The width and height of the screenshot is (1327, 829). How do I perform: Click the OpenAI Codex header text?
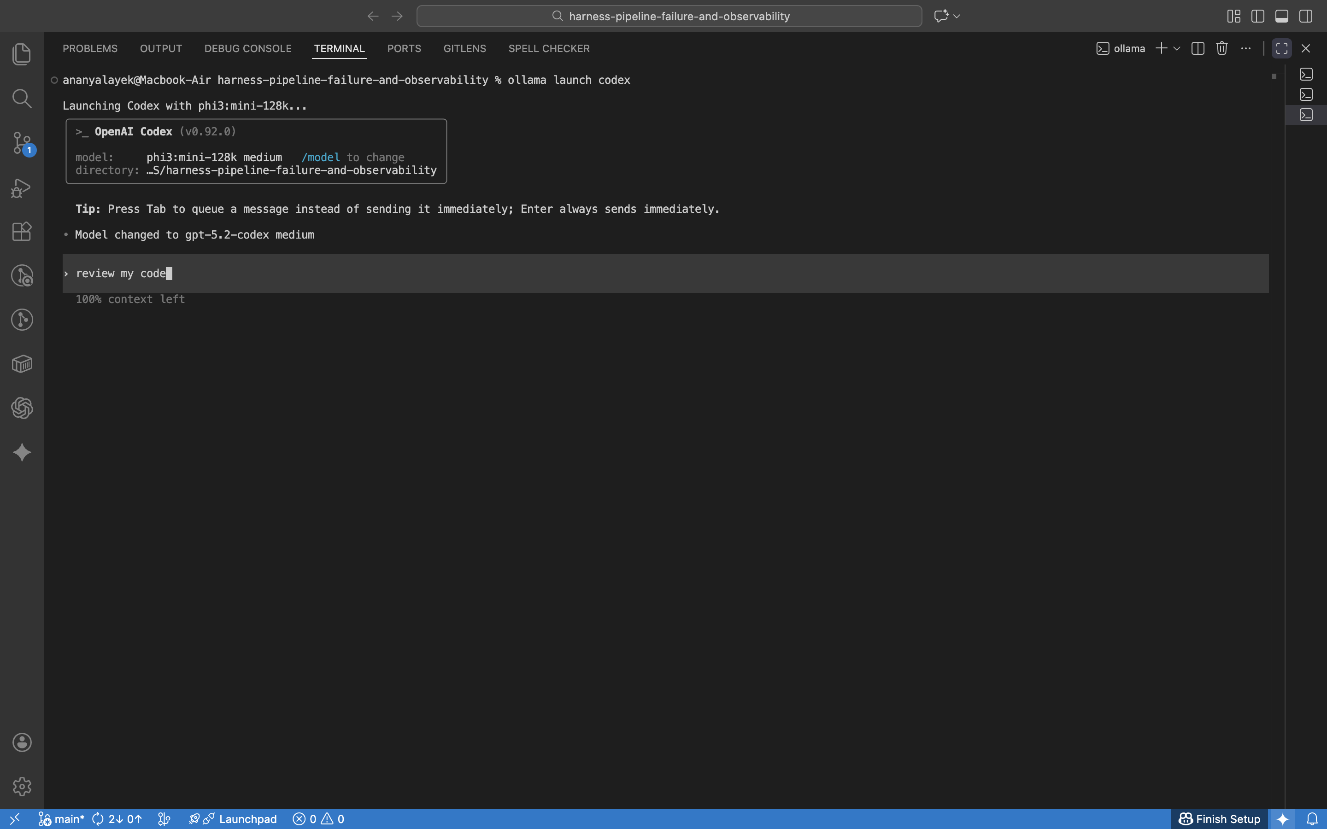(x=133, y=132)
